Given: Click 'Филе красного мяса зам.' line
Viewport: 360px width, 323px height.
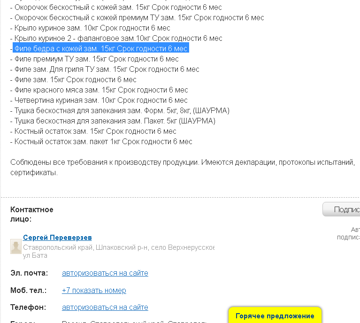Looking at the screenshot, I should point(99,90).
